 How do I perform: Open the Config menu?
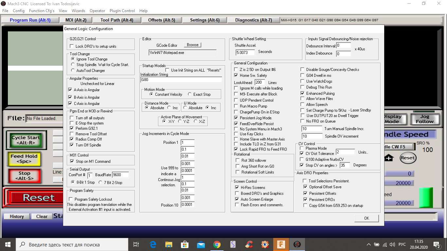[x=19, y=11]
